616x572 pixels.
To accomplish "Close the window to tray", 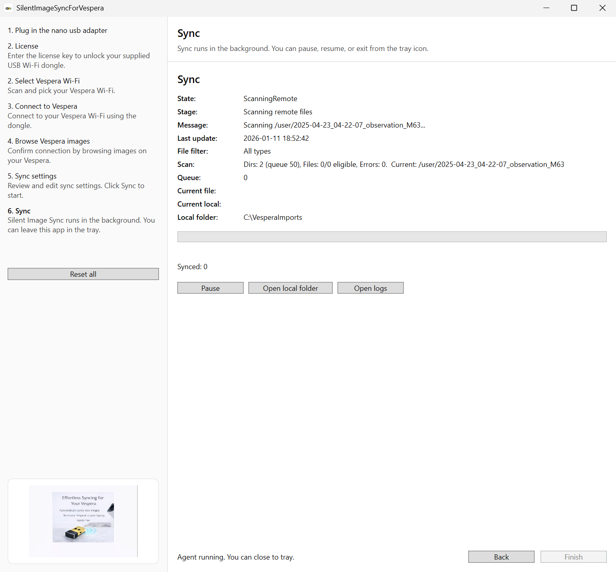I will point(602,8).
